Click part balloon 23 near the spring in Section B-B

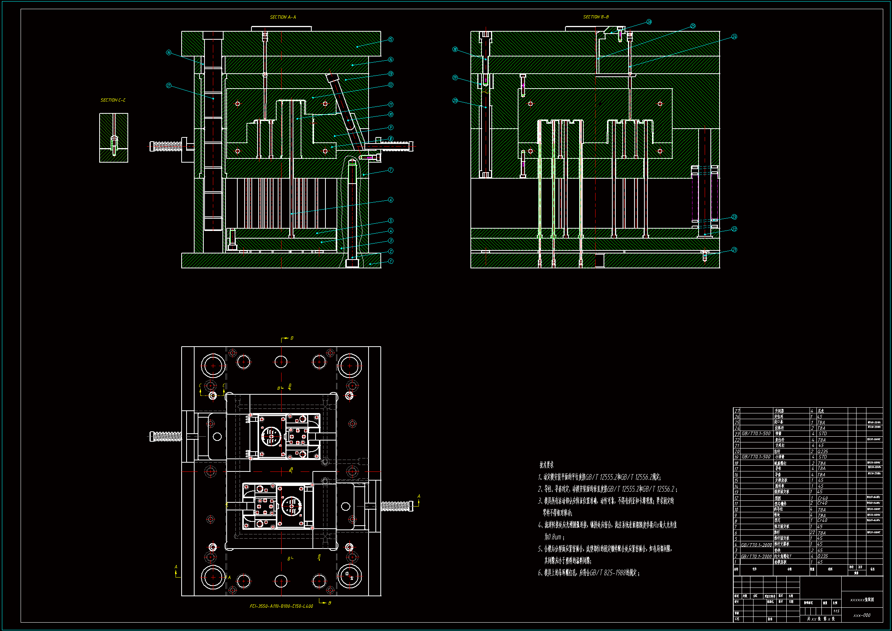[x=734, y=217]
